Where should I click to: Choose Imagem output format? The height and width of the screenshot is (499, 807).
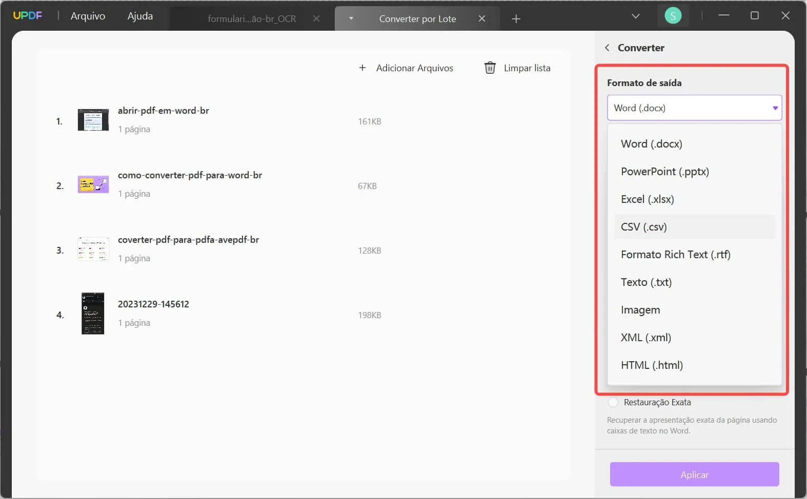pyautogui.click(x=694, y=309)
